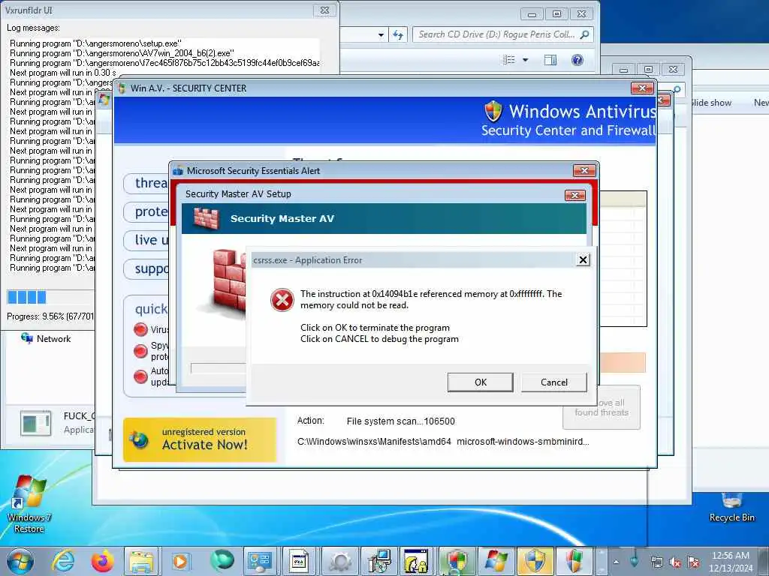Select the 'Next program will run in 0.30 s' line

click(x=63, y=73)
